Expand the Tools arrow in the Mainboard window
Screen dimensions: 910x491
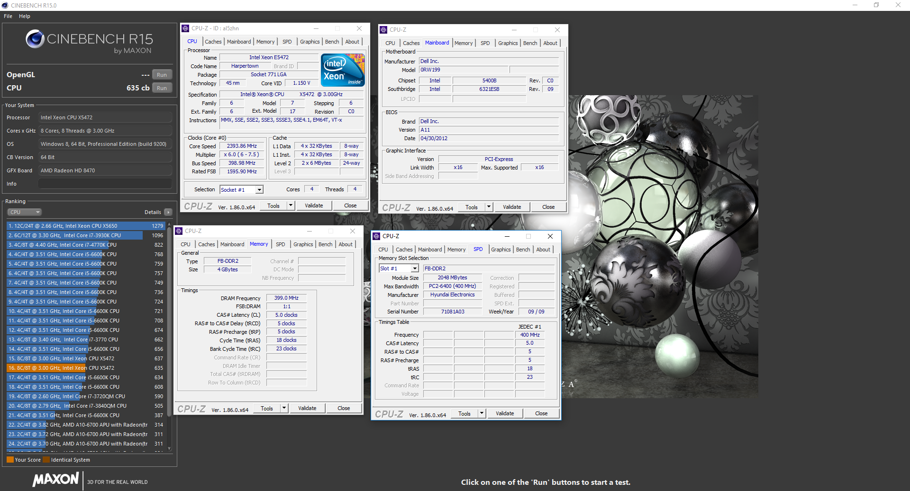click(489, 207)
